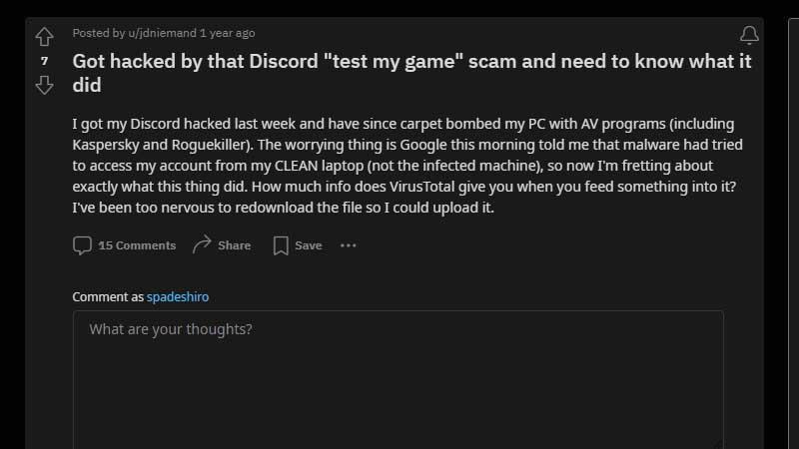The width and height of the screenshot is (799, 449).
Task: Click the comment box resize handle
Action: pyautogui.click(x=717, y=444)
